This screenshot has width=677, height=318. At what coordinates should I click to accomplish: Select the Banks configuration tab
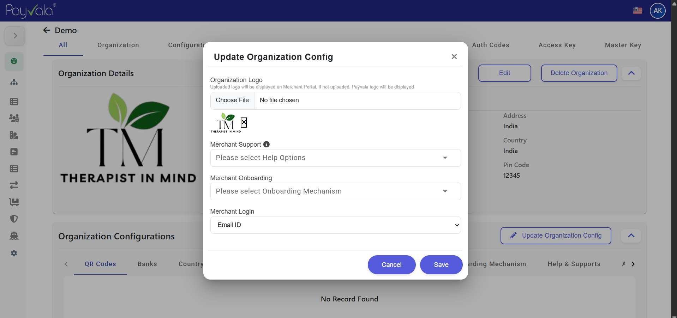(147, 264)
